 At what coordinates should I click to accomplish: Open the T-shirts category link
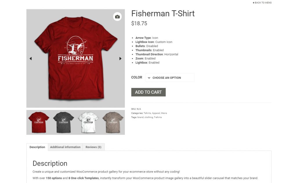(147, 113)
